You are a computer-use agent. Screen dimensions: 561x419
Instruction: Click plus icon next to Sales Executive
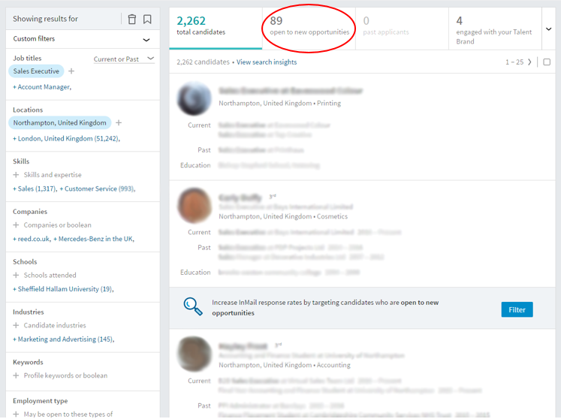point(71,71)
